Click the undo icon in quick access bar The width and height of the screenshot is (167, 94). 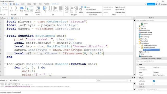click(6, 4)
